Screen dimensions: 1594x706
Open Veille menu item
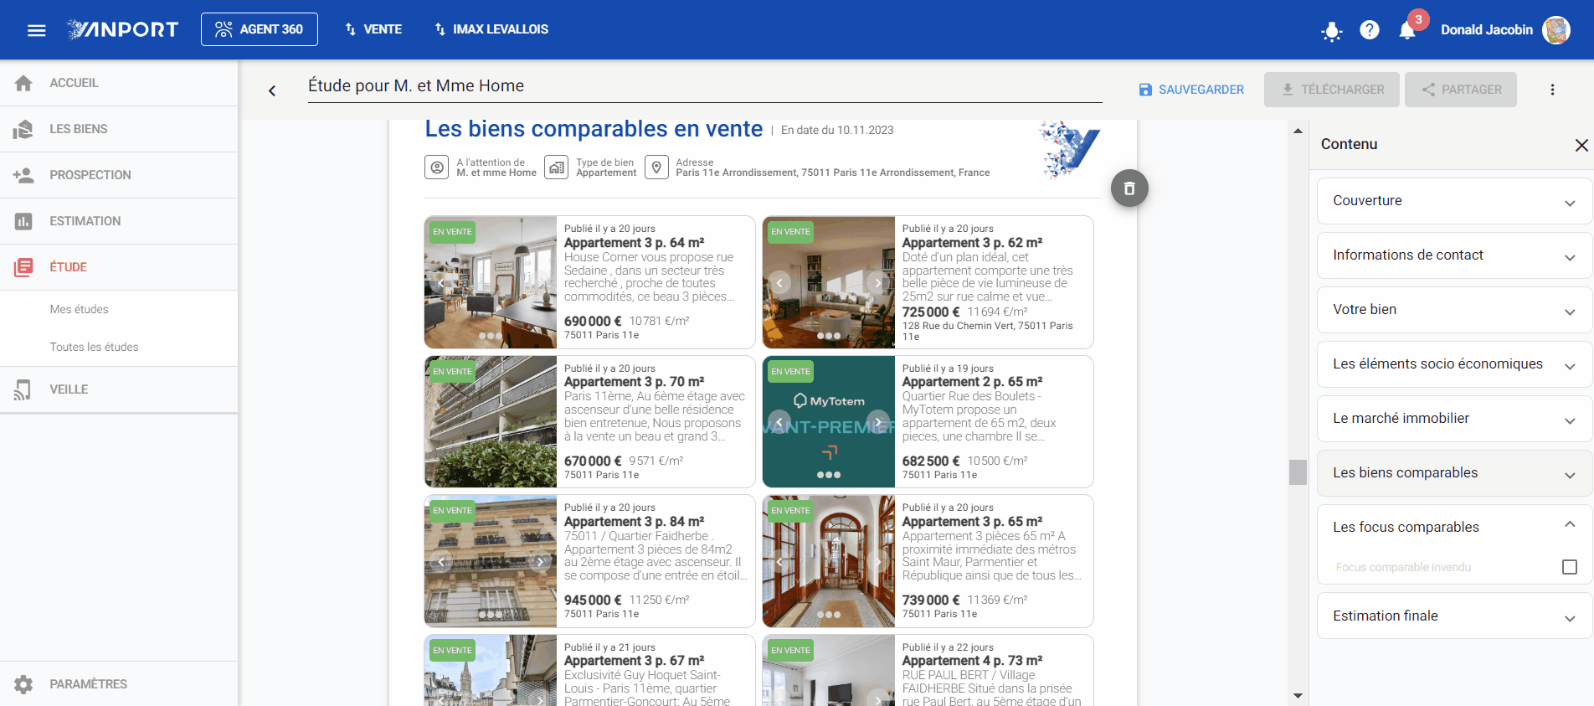119,389
